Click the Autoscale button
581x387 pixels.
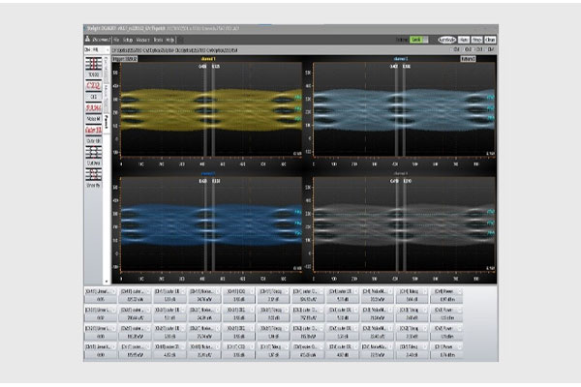(446, 40)
